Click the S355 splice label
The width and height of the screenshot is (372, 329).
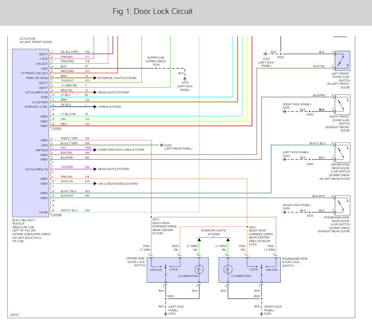tap(310, 216)
